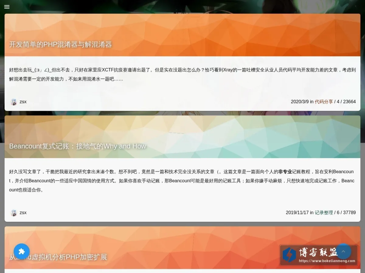Click the excerpt starting 好久没写文章了
This screenshot has height=273, width=365.
pyautogui.click(x=182, y=181)
